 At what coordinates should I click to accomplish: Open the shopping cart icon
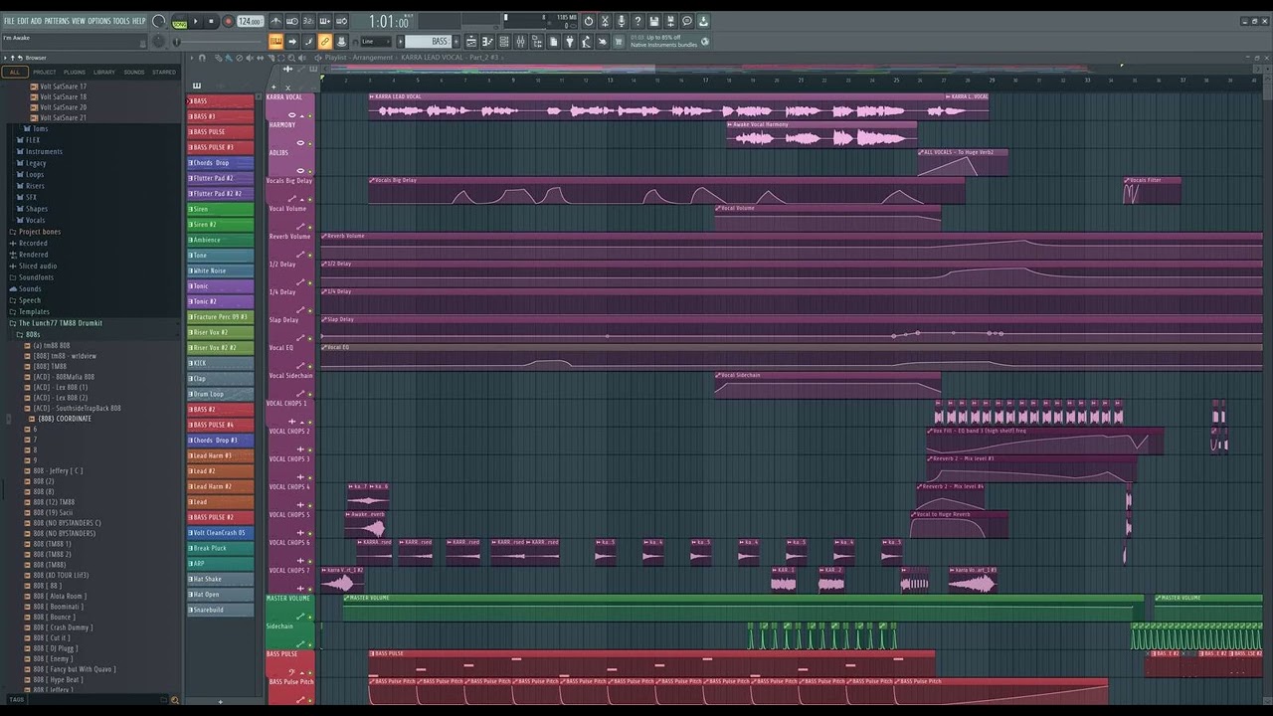[617, 41]
